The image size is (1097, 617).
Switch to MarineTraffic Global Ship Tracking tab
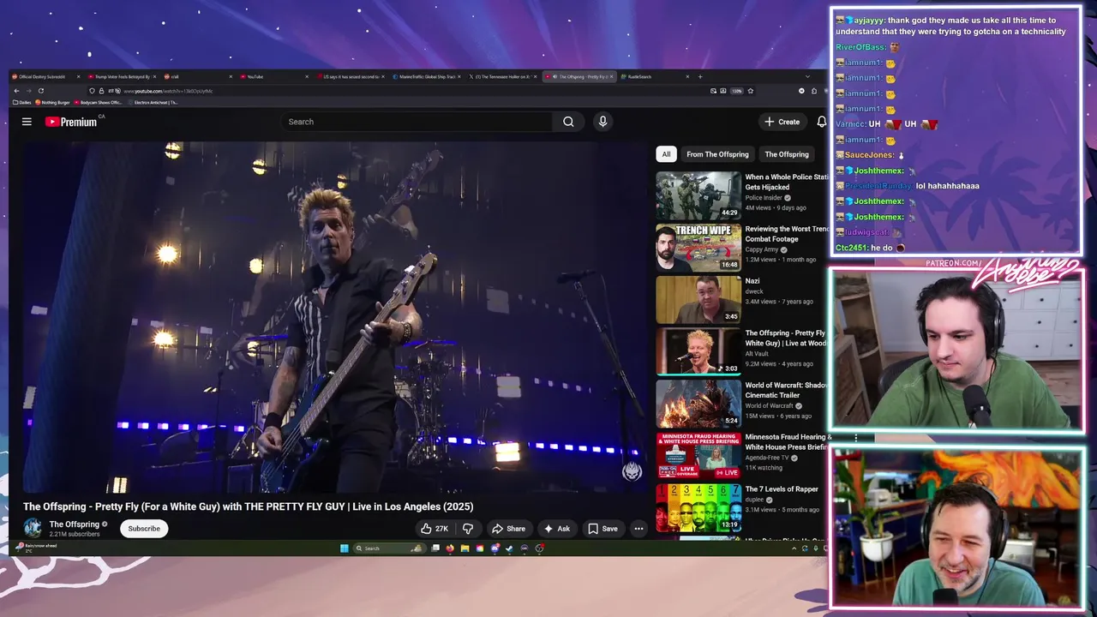(427, 77)
